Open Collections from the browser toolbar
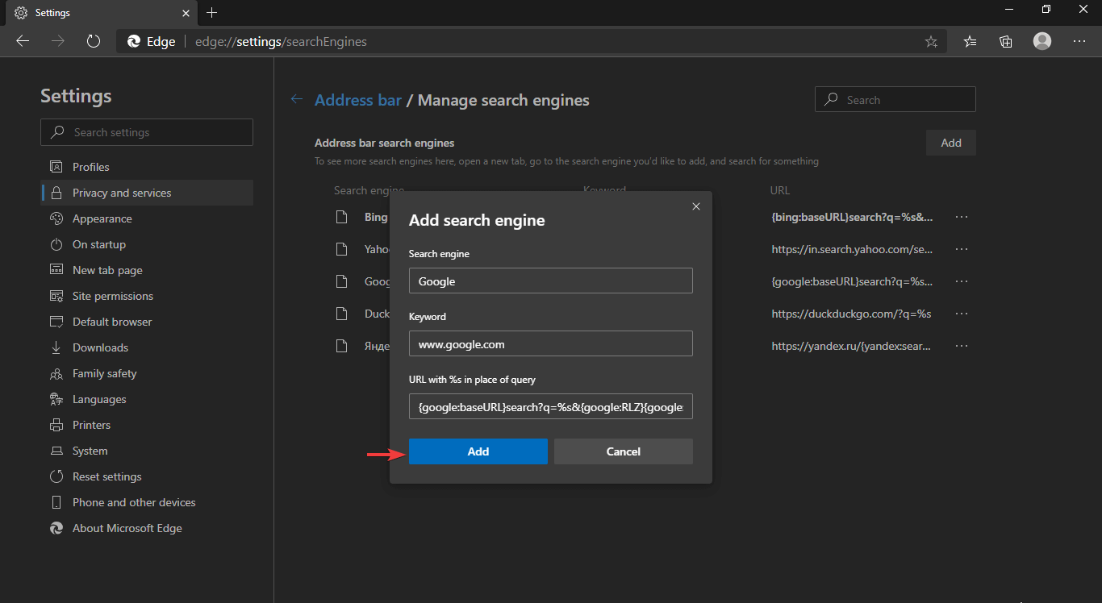Screen dimensions: 1102x603 [1005, 41]
